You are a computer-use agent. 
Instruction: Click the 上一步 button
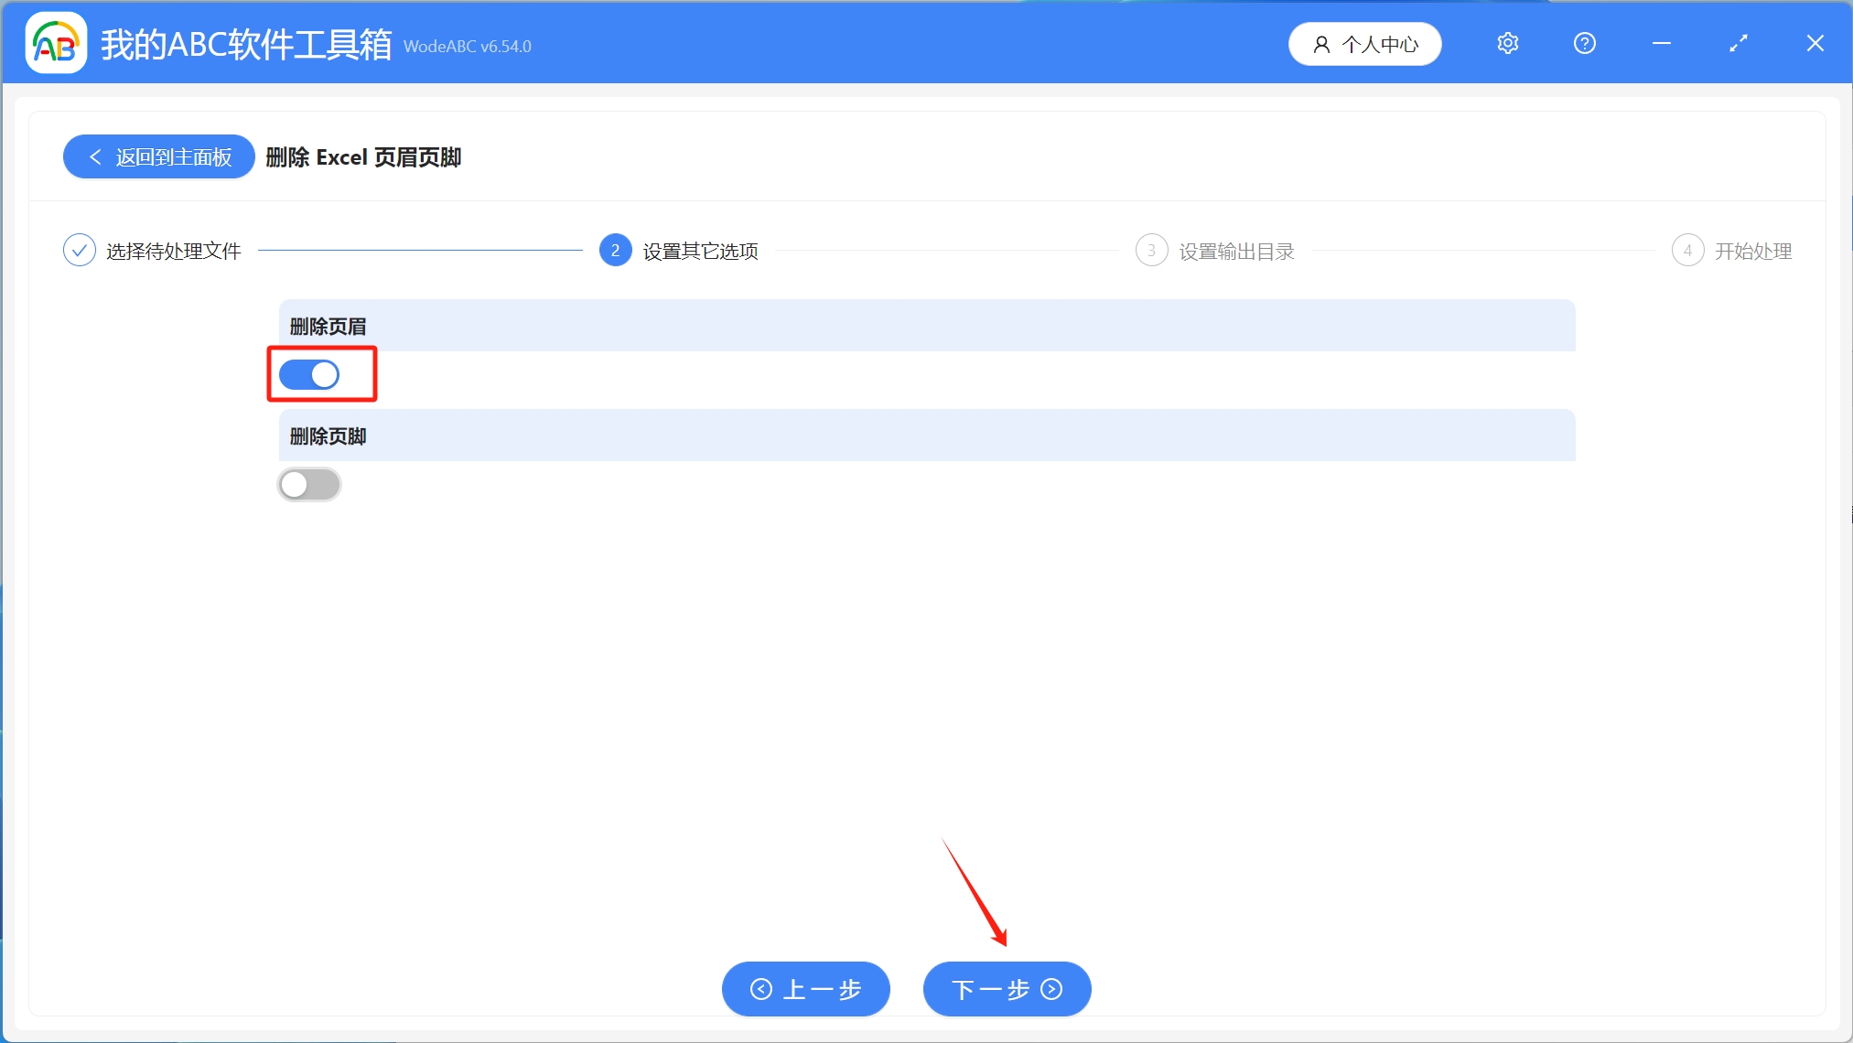[x=804, y=989]
